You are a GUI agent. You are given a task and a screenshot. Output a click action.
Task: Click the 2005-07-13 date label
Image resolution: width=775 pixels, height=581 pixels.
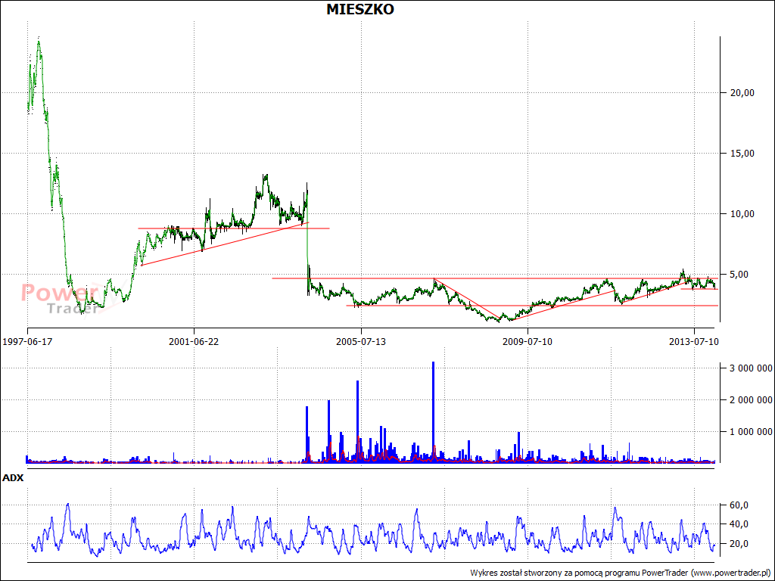click(361, 341)
